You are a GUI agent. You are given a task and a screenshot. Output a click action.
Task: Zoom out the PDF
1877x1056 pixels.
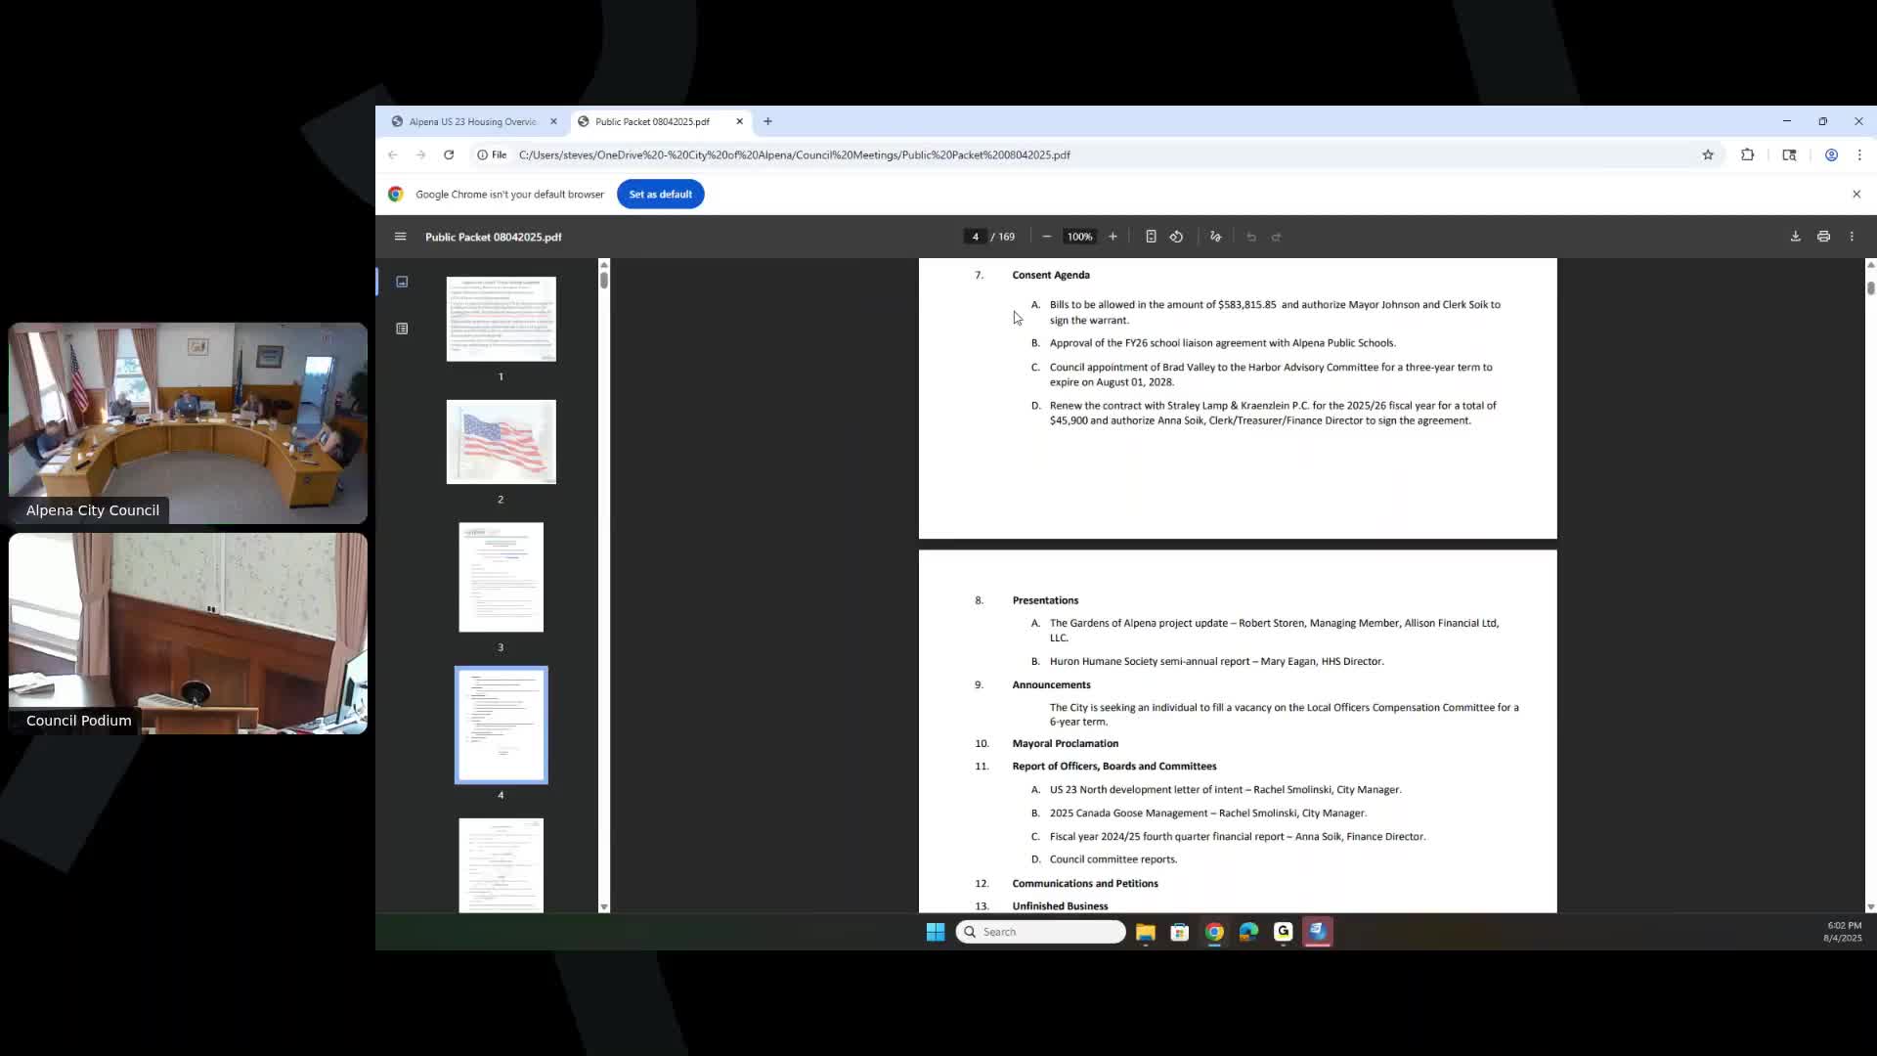click(x=1046, y=237)
